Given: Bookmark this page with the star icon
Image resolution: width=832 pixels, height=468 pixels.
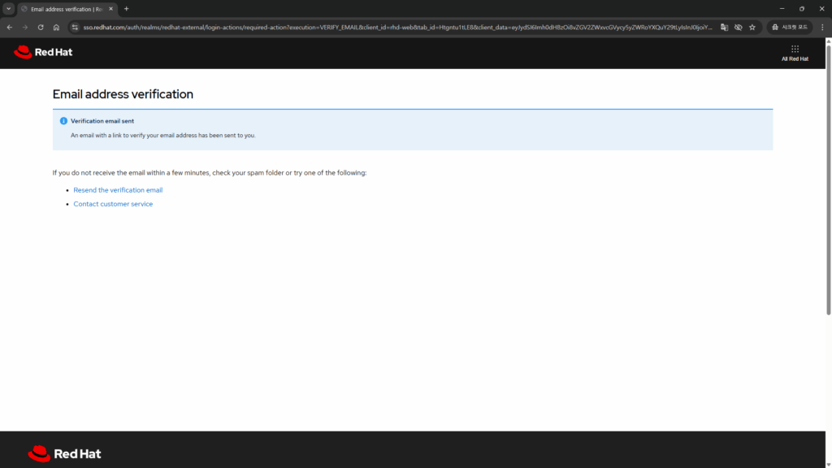Looking at the screenshot, I should (752, 27).
